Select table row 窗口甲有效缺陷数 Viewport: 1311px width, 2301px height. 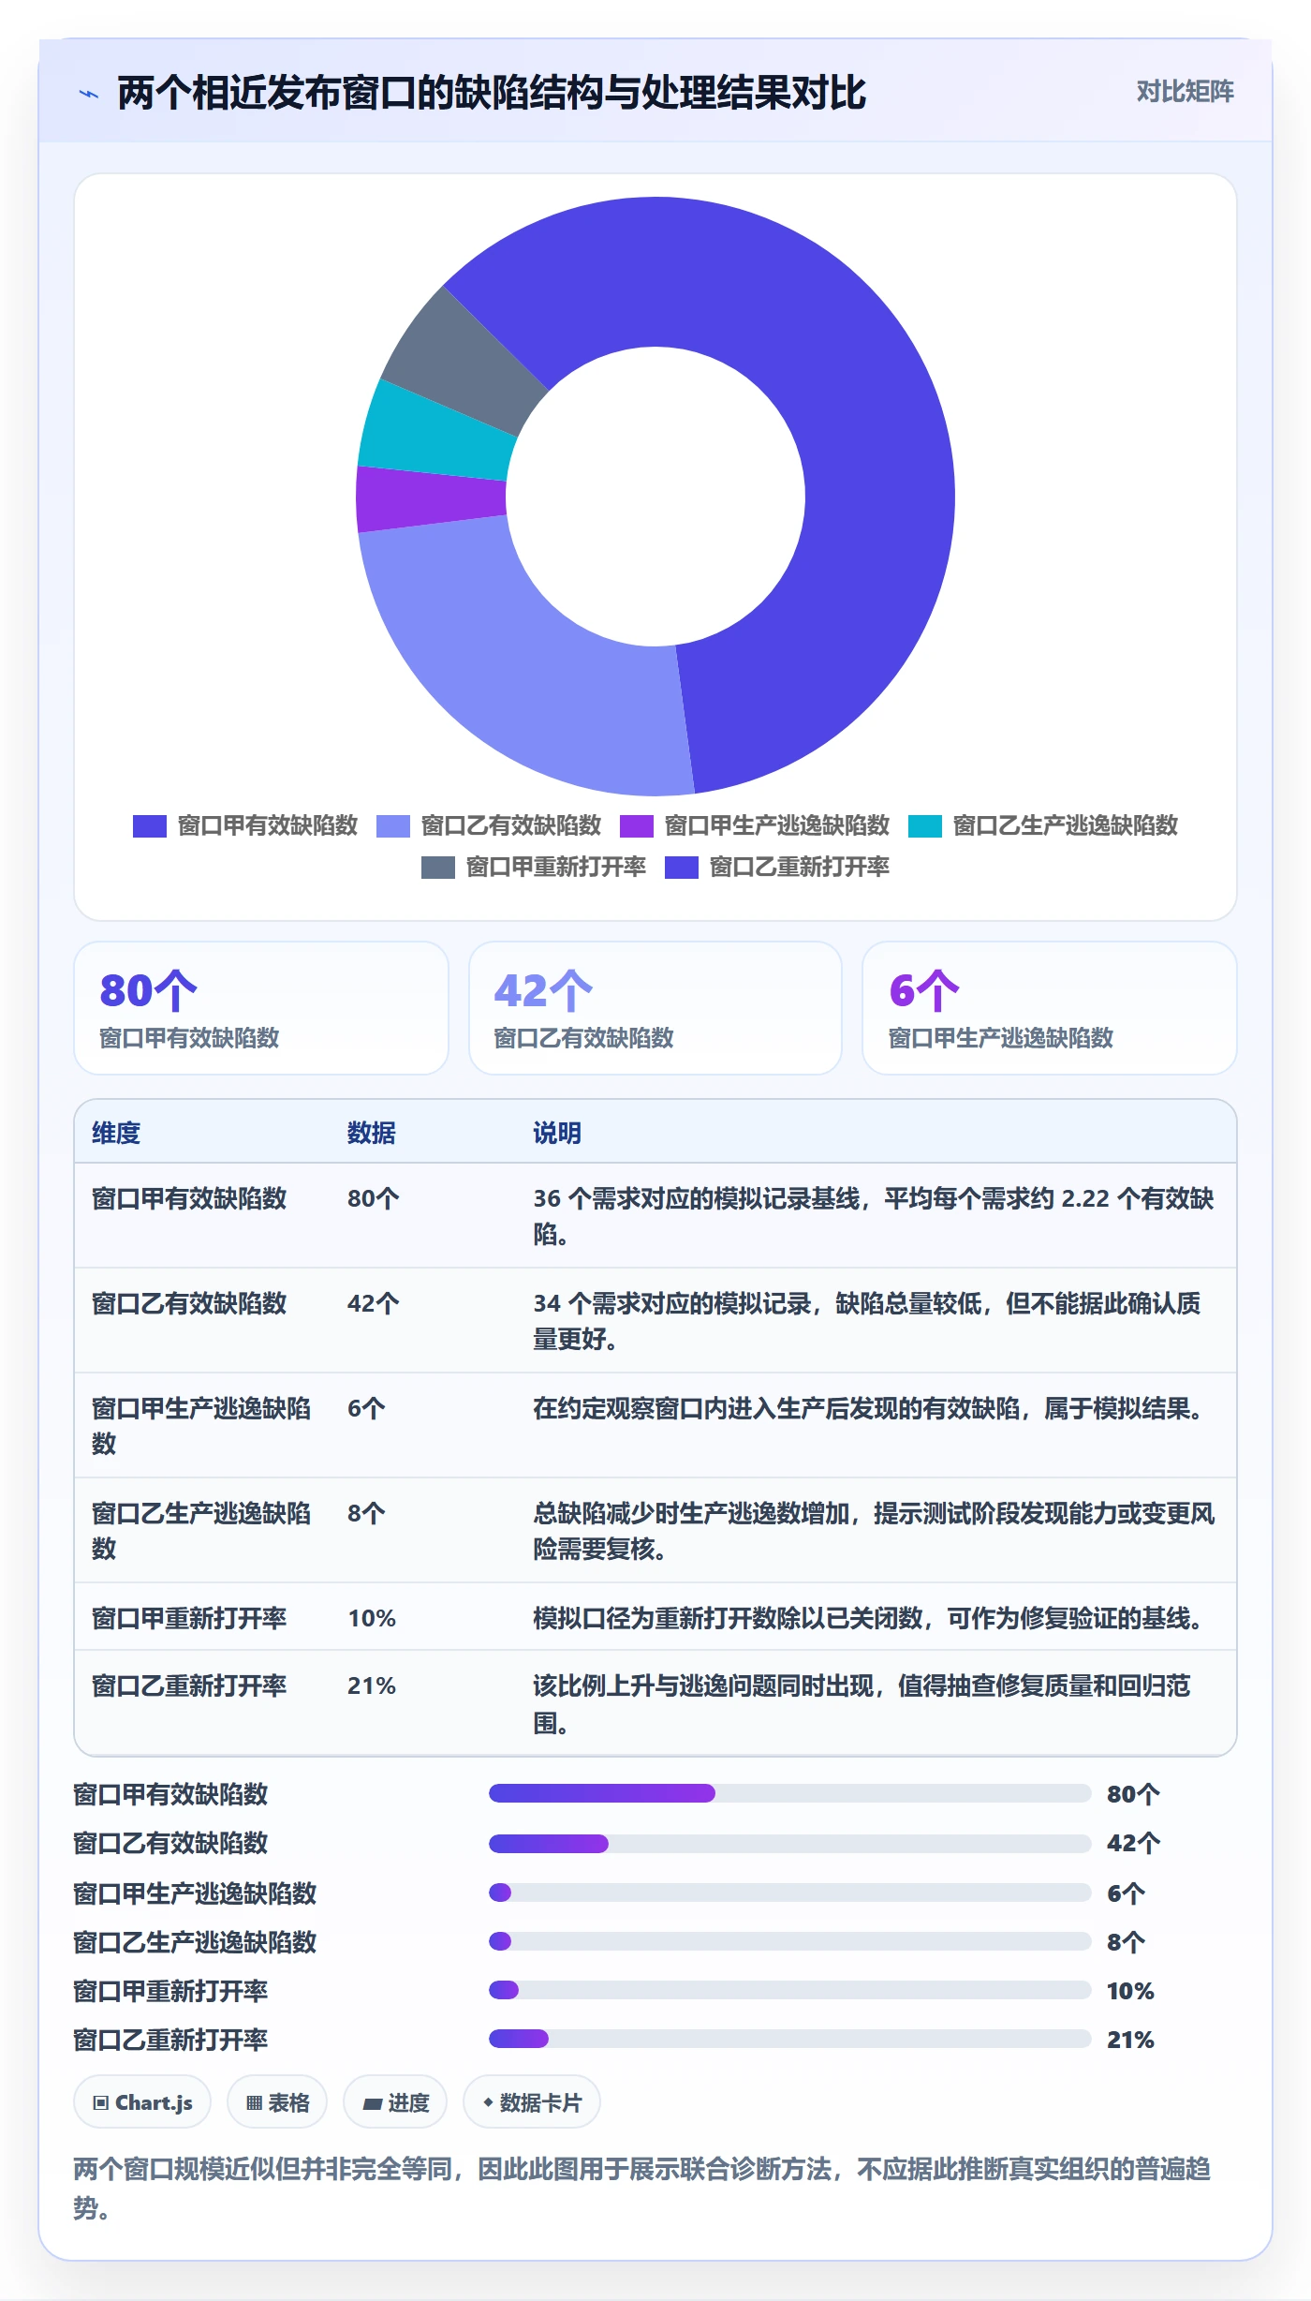click(x=655, y=1216)
